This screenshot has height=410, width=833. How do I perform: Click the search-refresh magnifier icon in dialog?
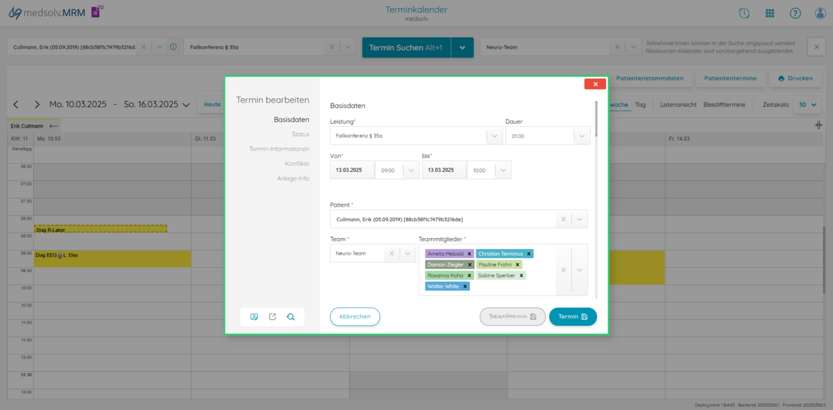click(x=291, y=317)
